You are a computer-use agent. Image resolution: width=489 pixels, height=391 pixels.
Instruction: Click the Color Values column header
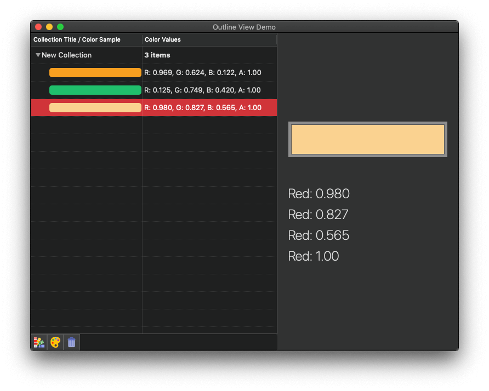[163, 39]
